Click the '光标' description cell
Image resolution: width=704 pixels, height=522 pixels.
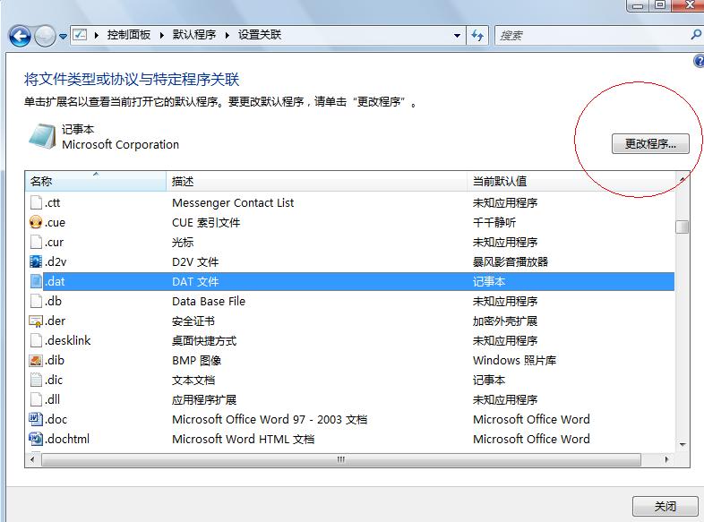point(183,243)
